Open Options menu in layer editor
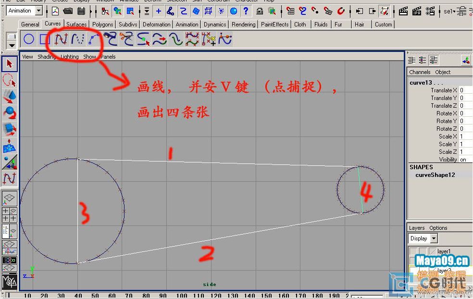This screenshot has width=473, height=299. 438,228
